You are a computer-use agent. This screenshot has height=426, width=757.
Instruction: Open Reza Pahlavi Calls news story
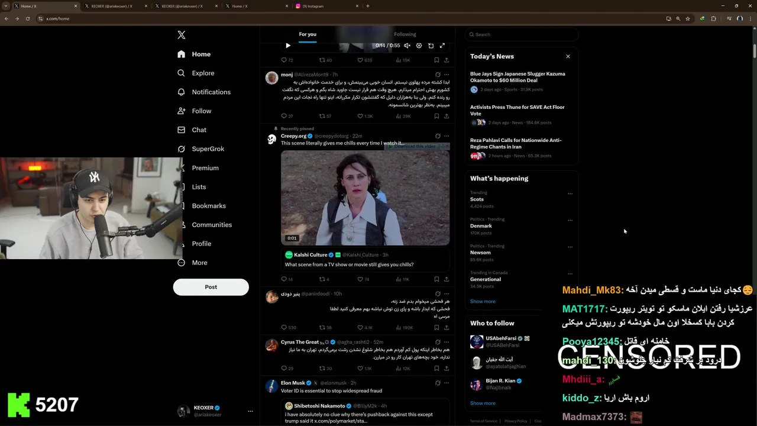[520, 148]
